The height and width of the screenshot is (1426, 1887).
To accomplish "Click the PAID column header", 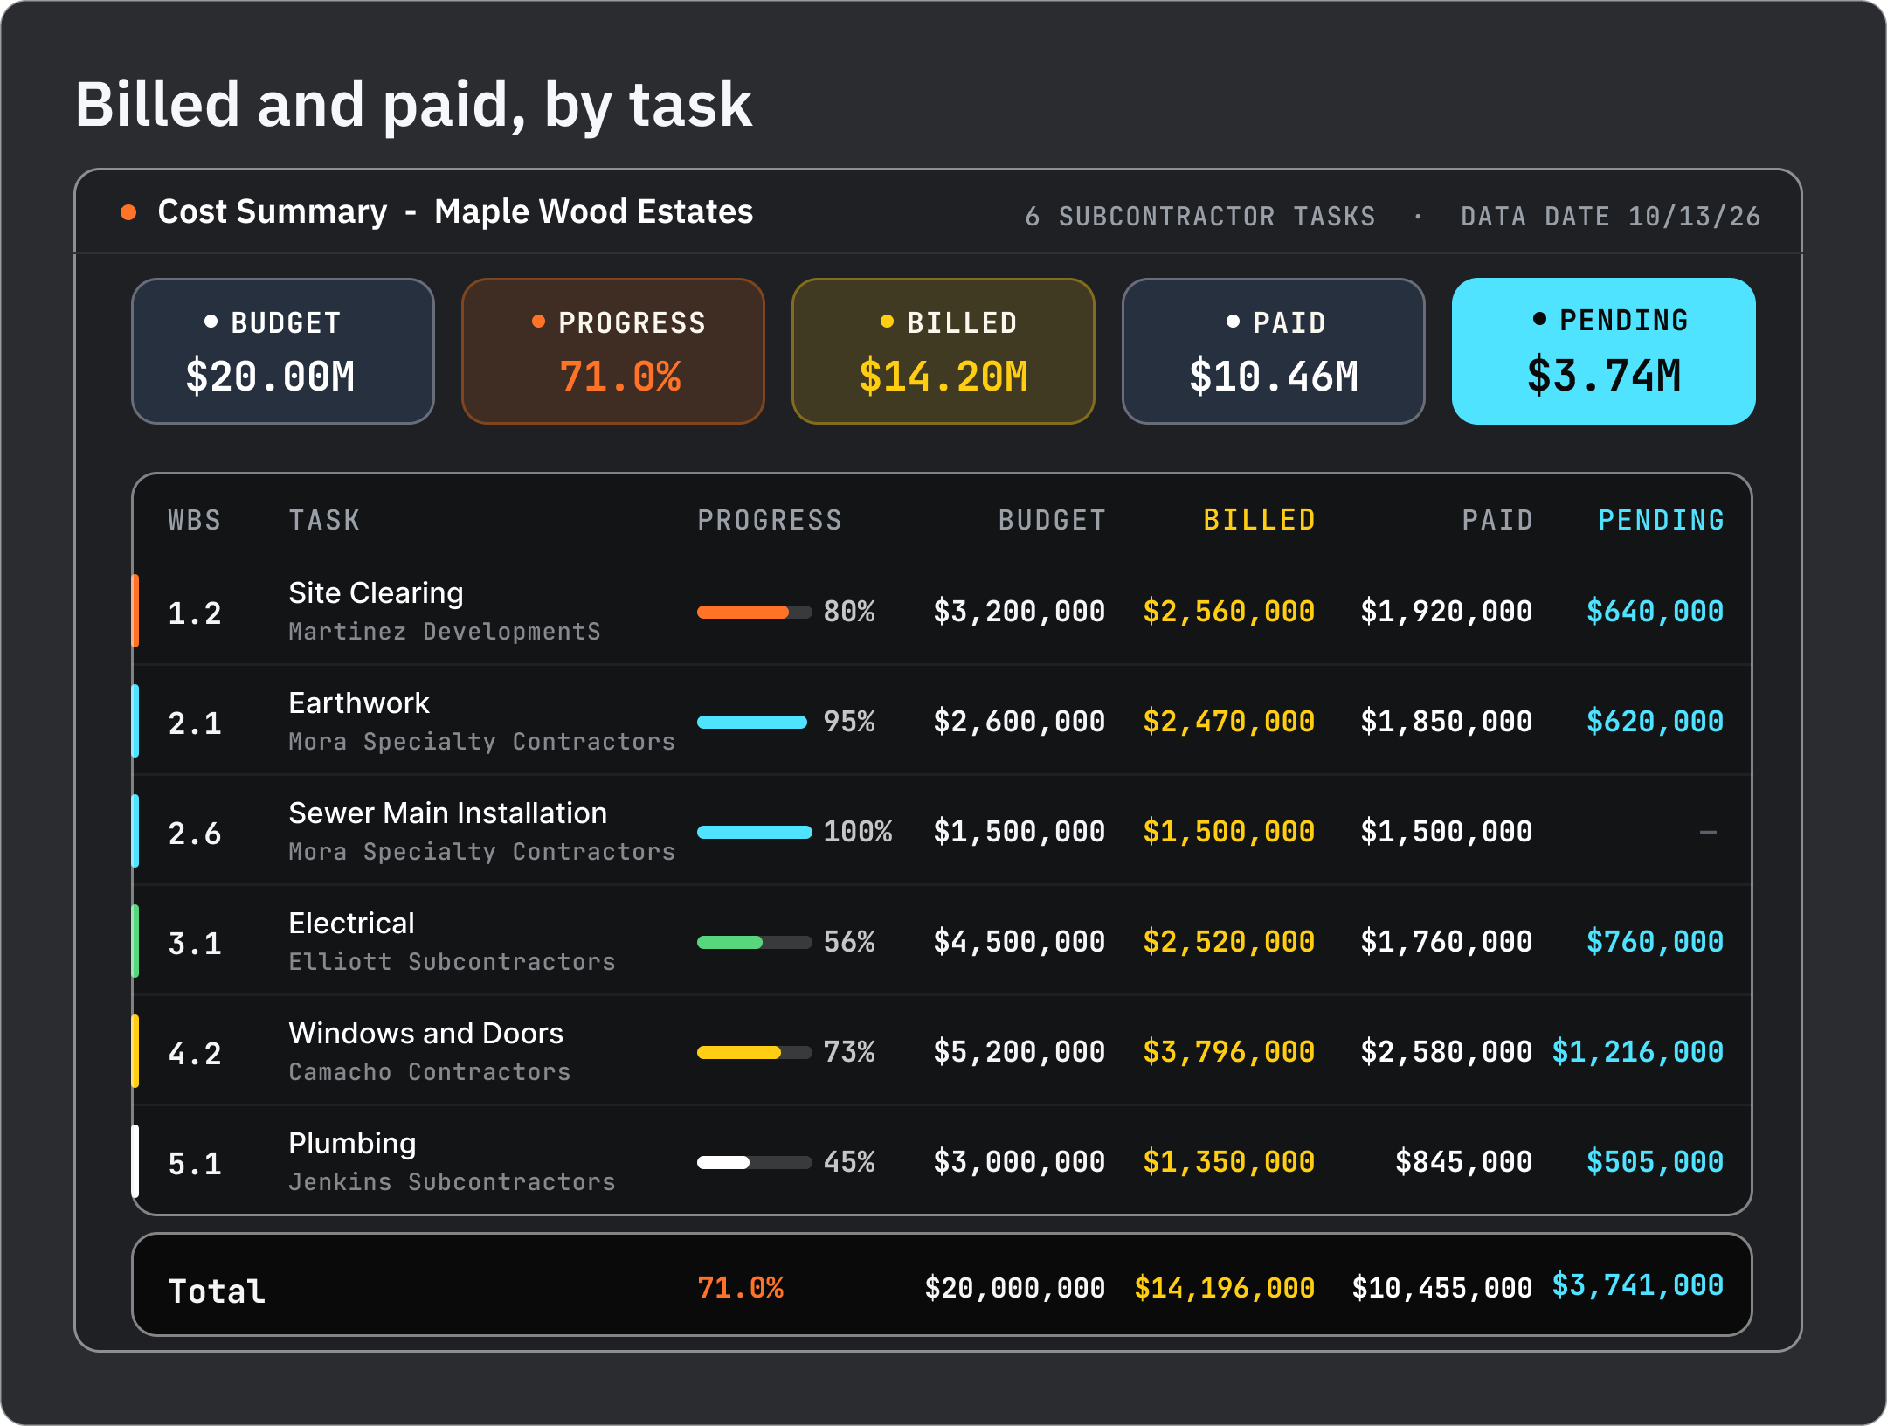I will 1498,521.
